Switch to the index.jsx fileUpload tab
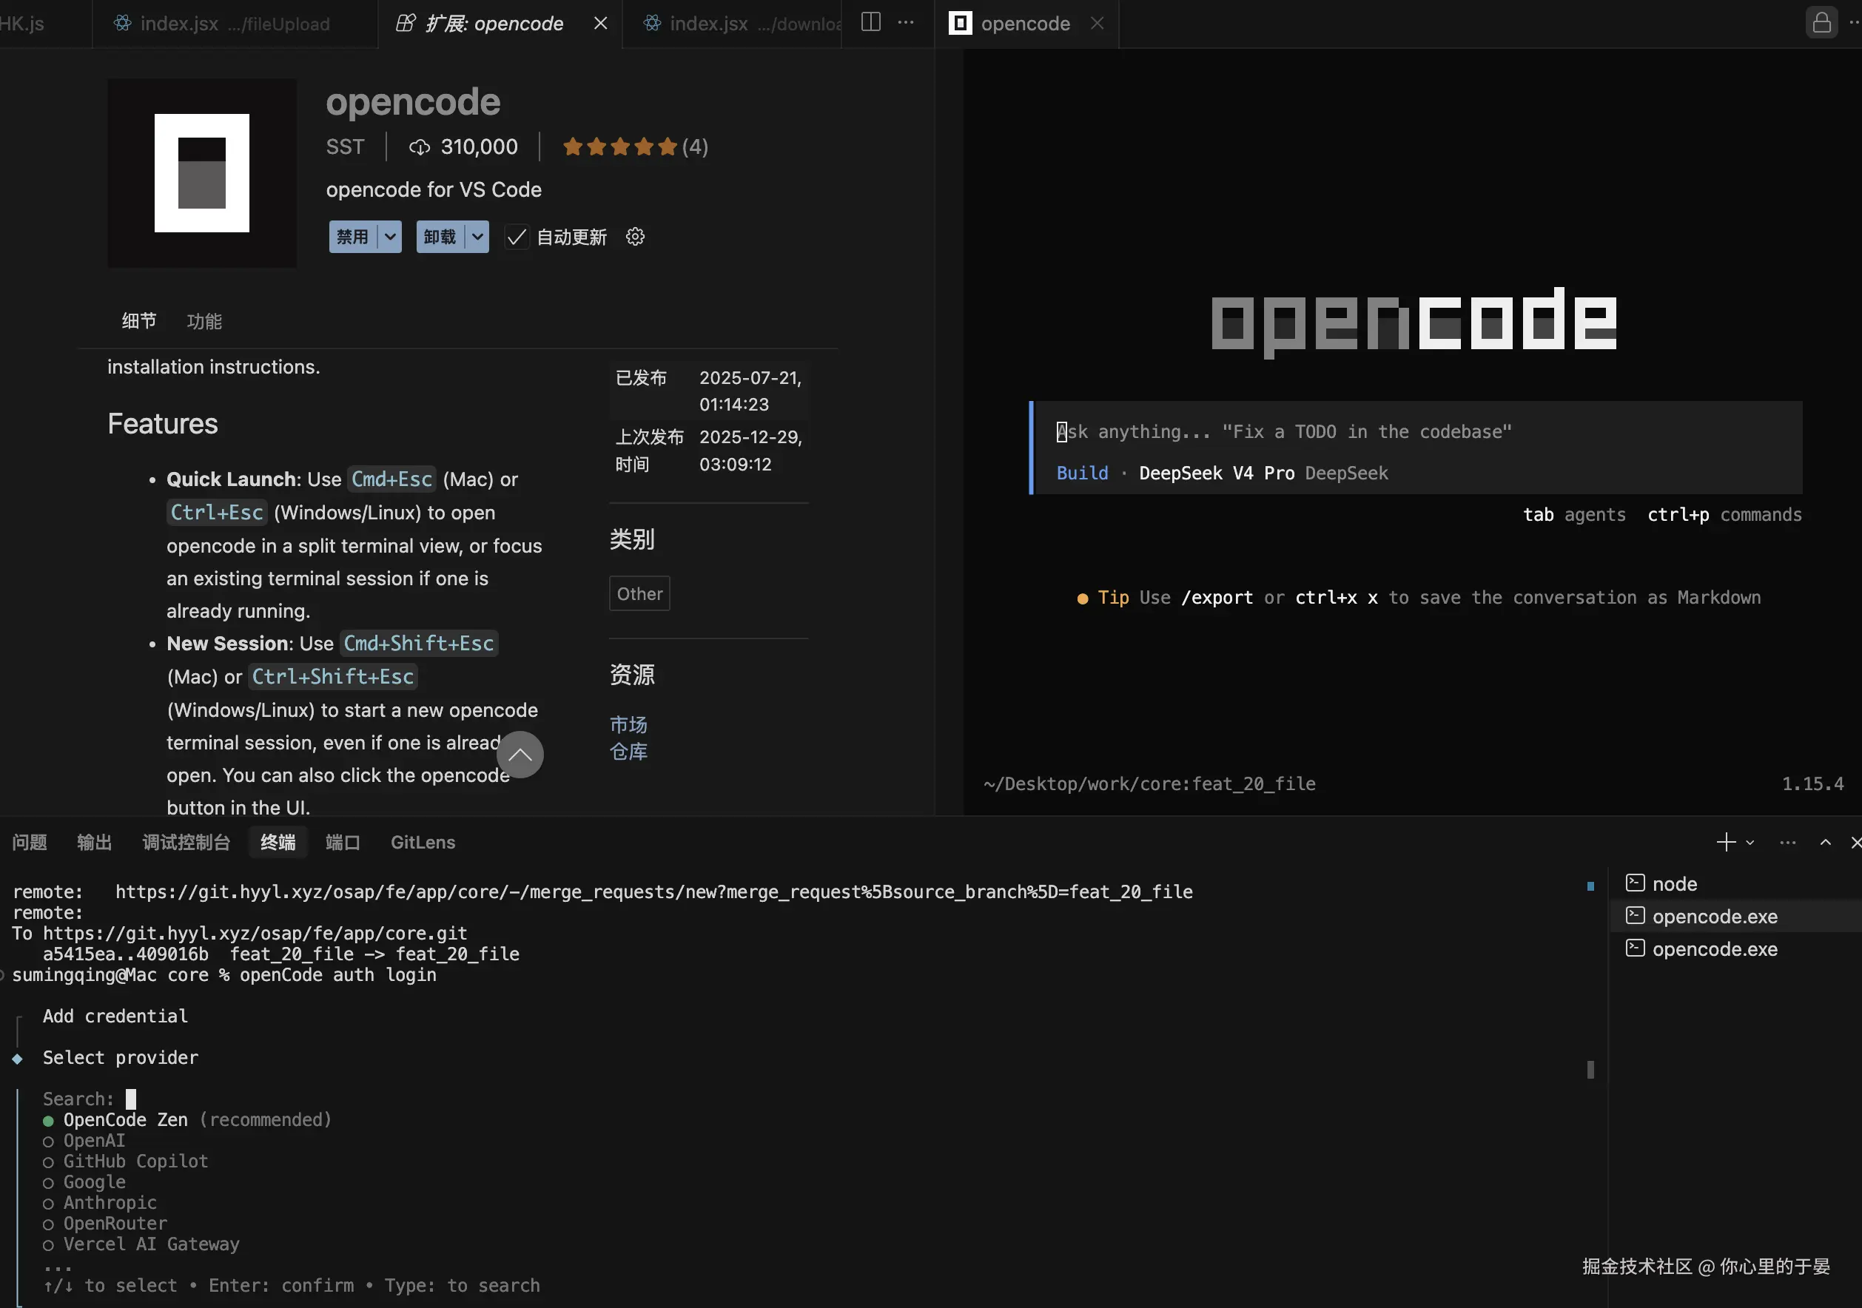The width and height of the screenshot is (1862, 1308). (x=235, y=24)
